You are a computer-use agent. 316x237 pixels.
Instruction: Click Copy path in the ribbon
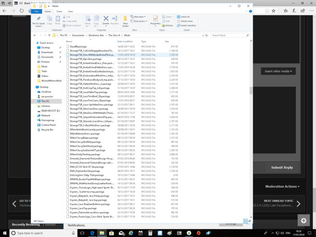(x=70, y=21)
